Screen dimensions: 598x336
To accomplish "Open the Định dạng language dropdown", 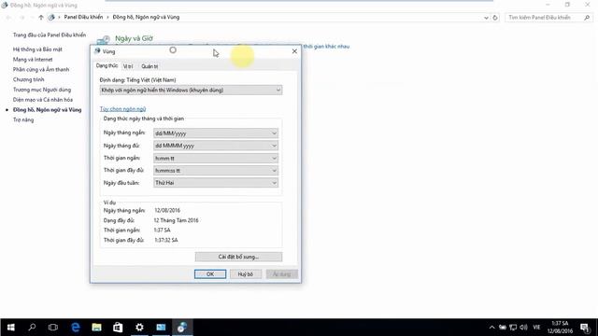I will coord(191,91).
